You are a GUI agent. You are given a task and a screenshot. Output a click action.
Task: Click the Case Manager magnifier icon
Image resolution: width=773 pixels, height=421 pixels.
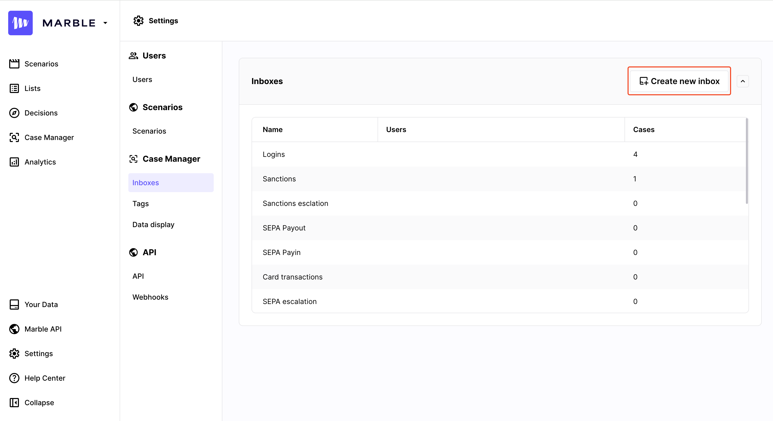(14, 137)
